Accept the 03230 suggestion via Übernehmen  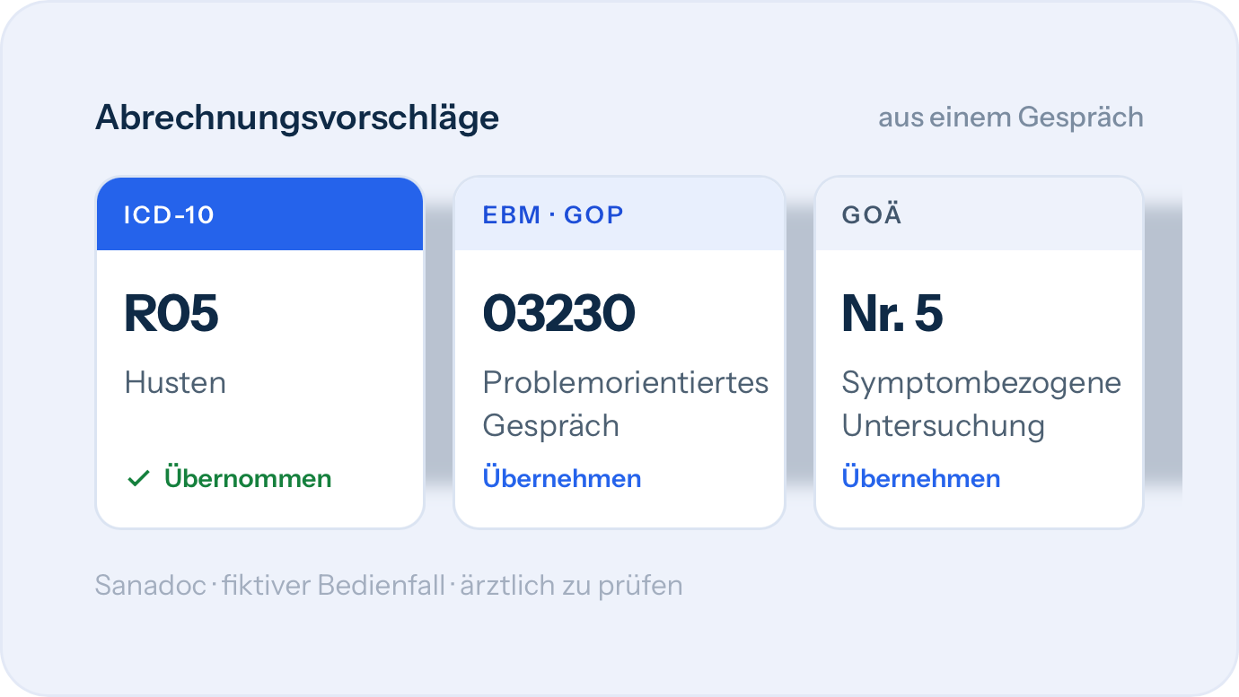point(562,478)
